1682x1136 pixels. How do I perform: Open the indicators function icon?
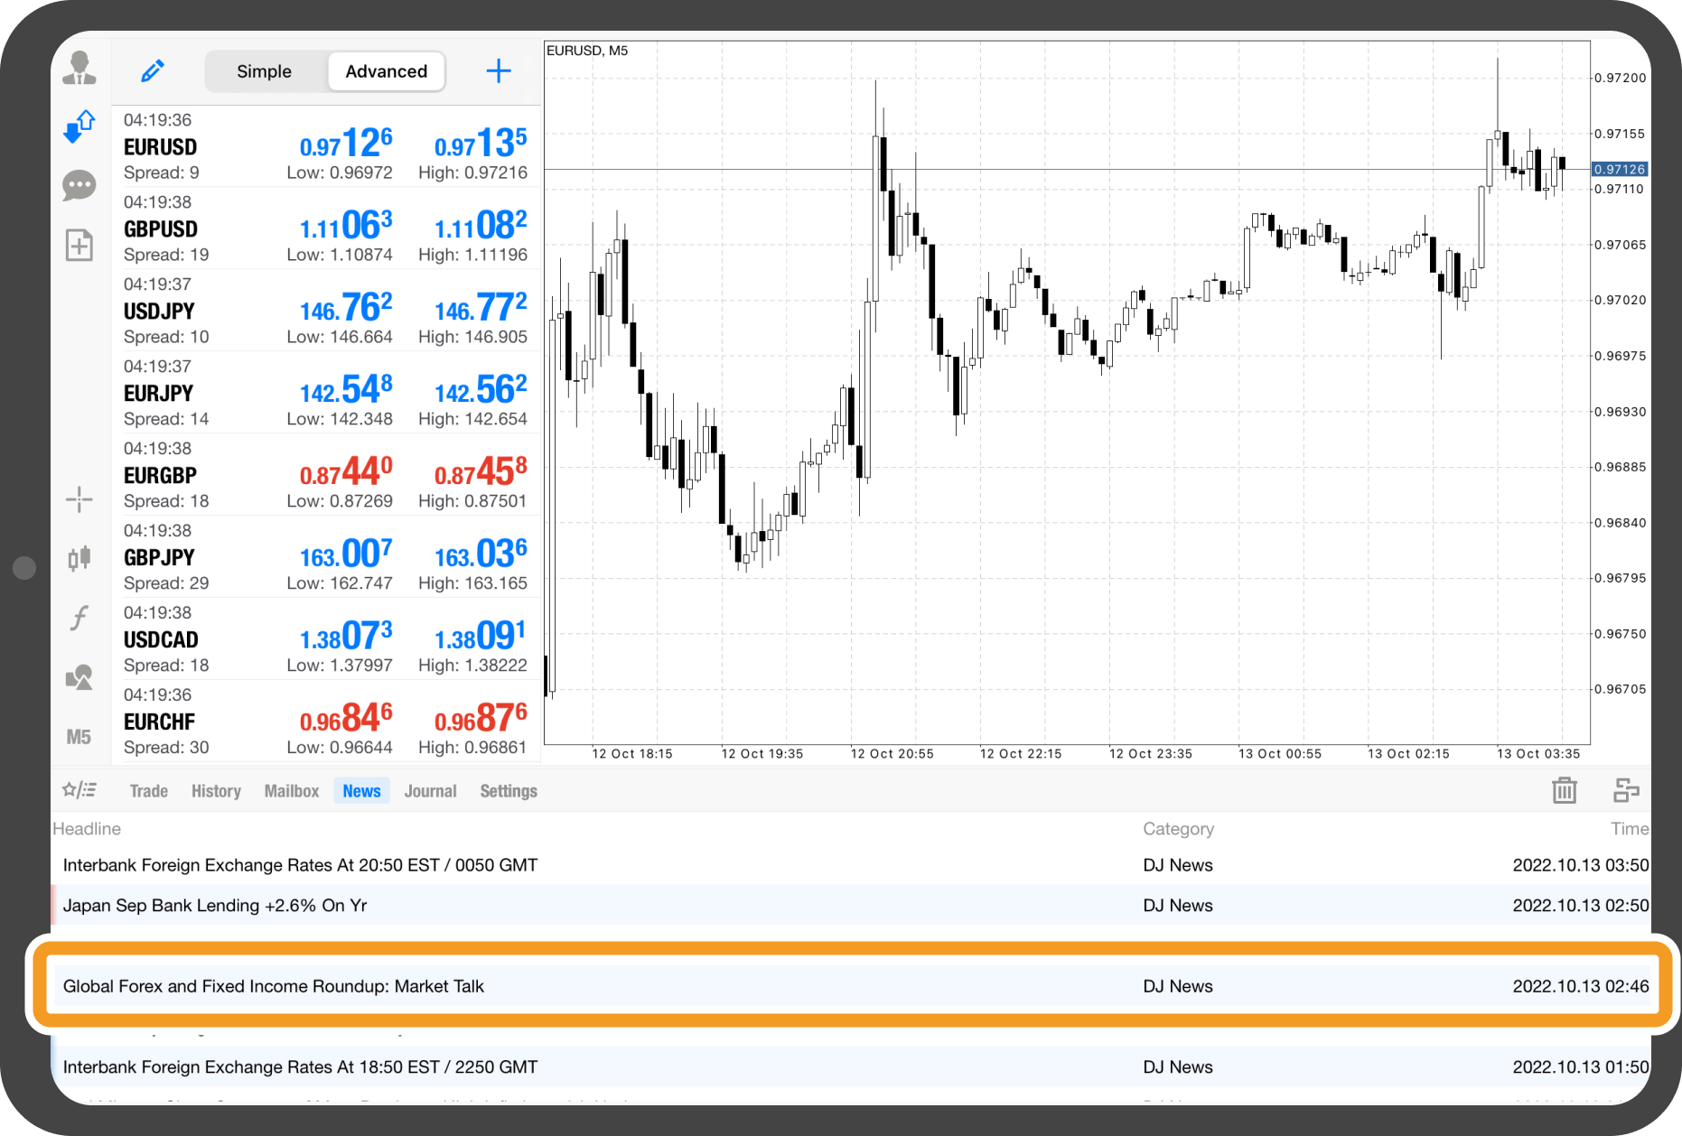coord(79,618)
